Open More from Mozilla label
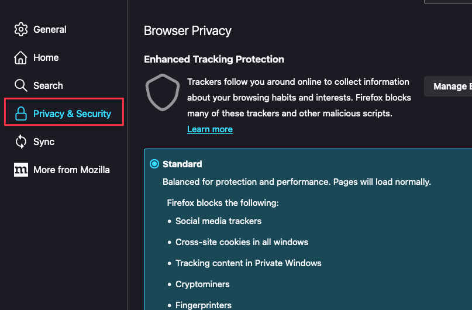 point(71,170)
